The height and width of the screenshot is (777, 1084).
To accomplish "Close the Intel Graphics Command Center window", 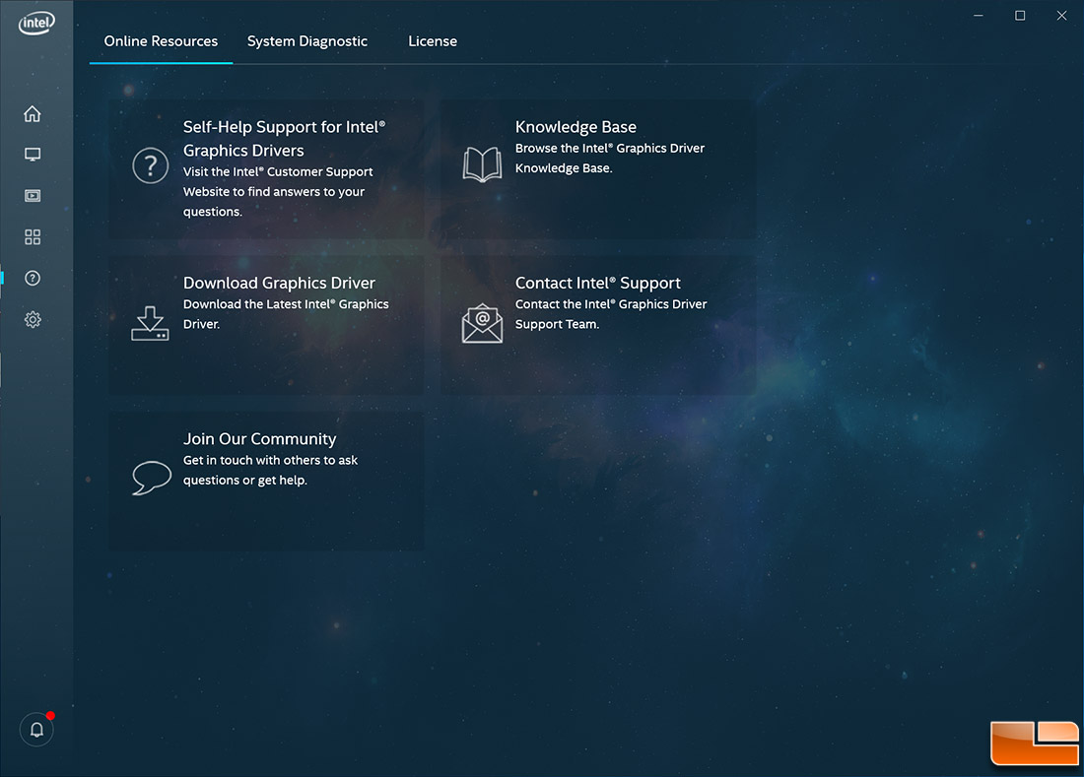I will (1061, 15).
